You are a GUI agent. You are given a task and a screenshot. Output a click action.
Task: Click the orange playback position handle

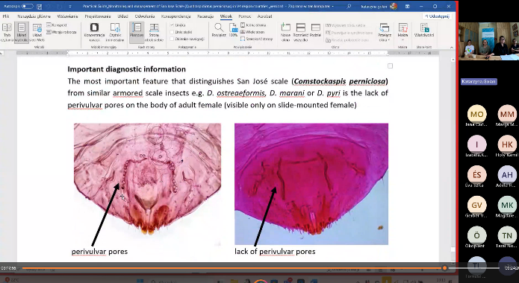pos(444,268)
